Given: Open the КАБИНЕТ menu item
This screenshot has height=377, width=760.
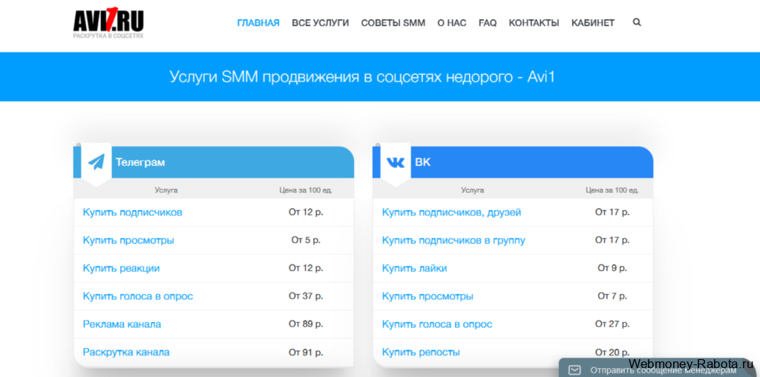Looking at the screenshot, I should point(593,23).
